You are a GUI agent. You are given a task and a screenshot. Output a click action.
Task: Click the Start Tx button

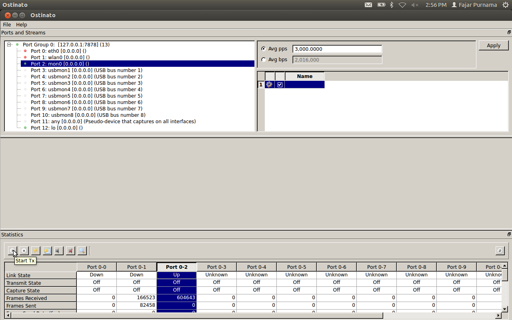coord(12,251)
